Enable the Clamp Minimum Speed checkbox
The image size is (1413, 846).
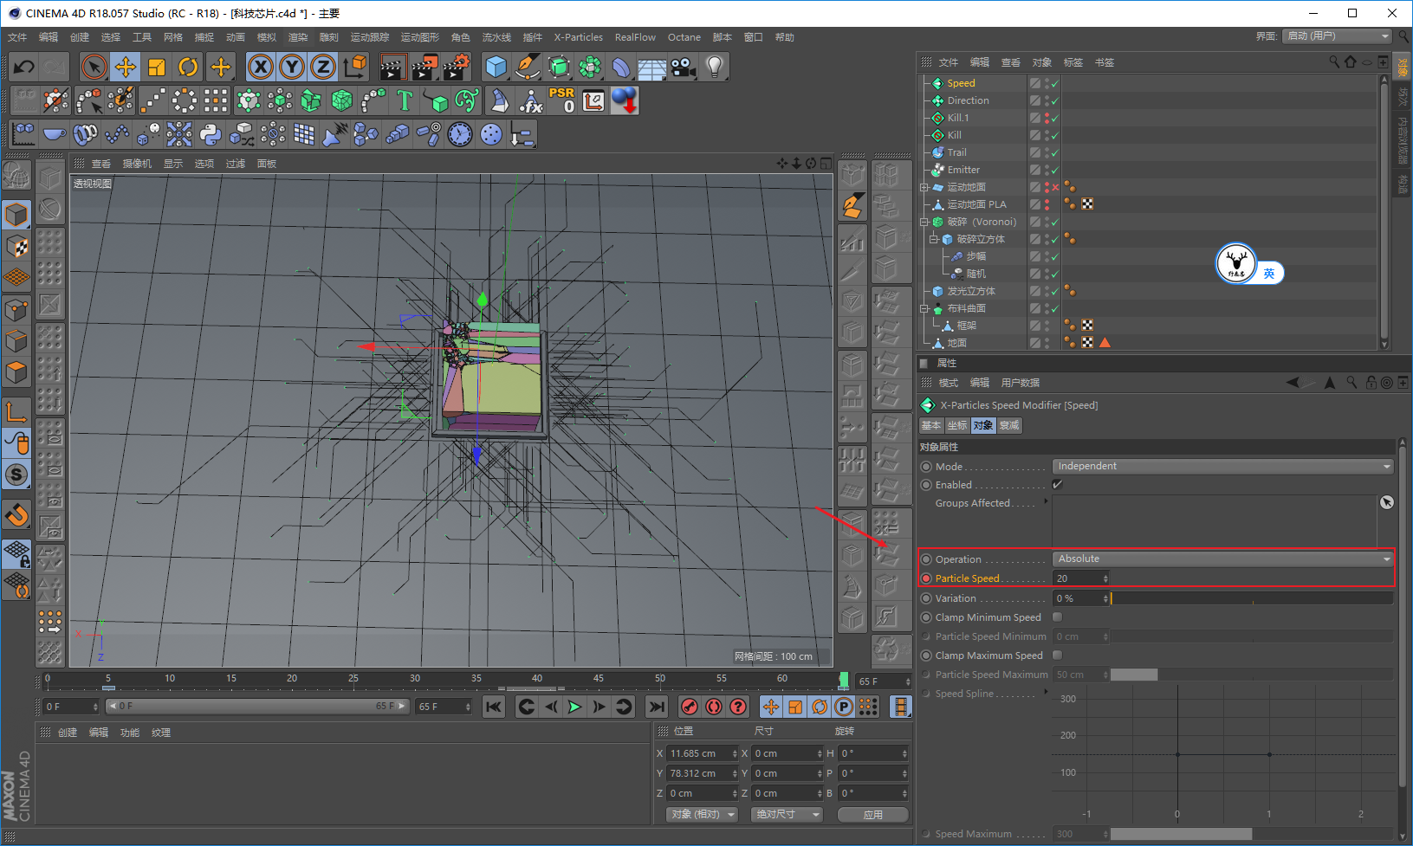click(x=1057, y=617)
